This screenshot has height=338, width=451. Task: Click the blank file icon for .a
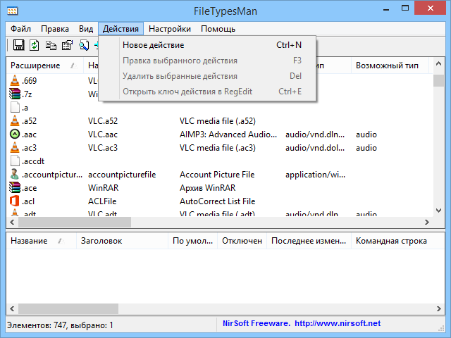tap(15, 108)
